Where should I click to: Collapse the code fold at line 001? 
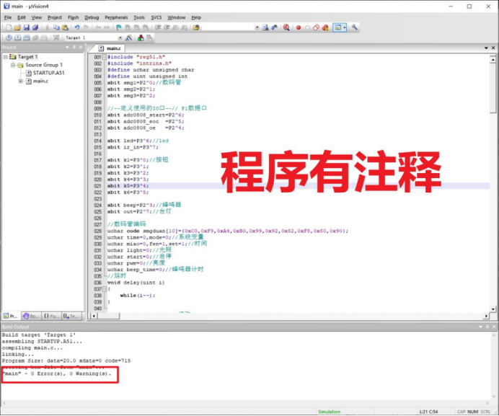pos(104,57)
